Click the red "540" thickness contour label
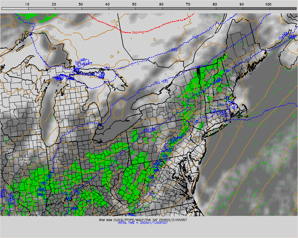298x238 pixels. click(135, 33)
